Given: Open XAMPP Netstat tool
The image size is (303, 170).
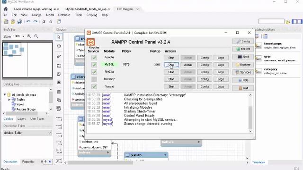Looking at the screenshot, I should tap(243, 49).
